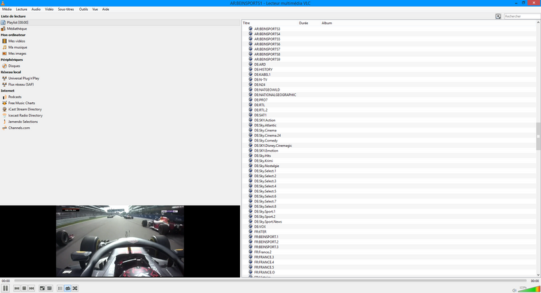The image size is (541, 293).
Task: Open the Sous-titres menu
Action: [x=66, y=9]
